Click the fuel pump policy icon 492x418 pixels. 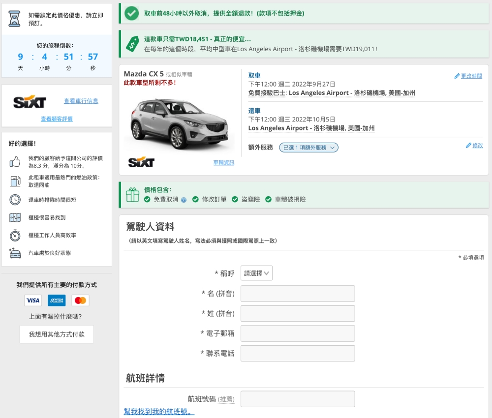pyautogui.click(x=15, y=181)
